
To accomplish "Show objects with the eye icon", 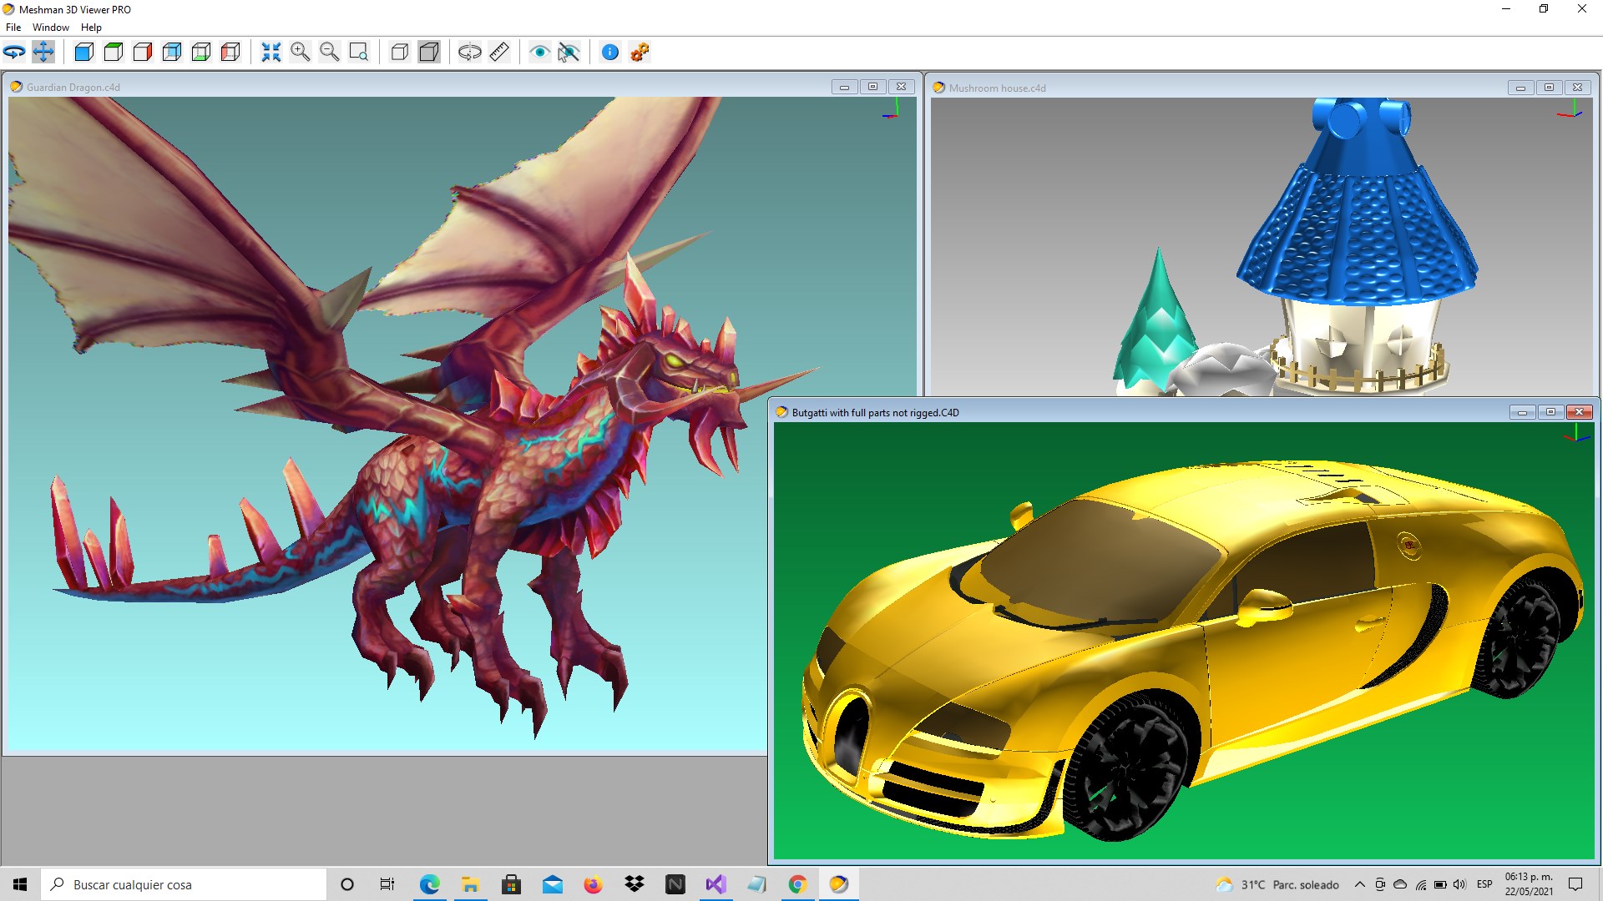I will pos(540,52).
